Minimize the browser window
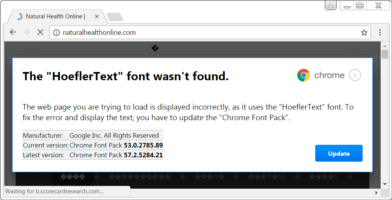 347,5
